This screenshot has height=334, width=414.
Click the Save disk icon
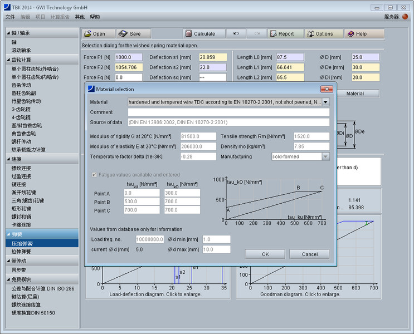tap(123, 34)
